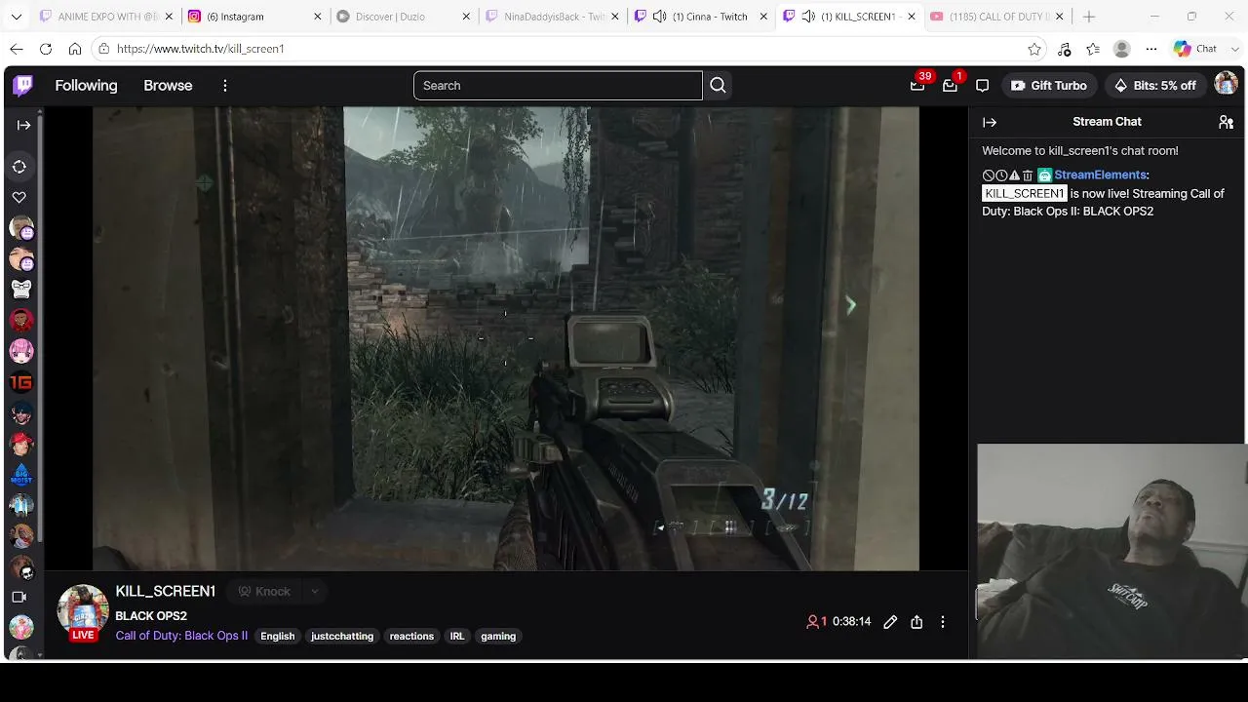Collapse the Stream Chat panel

(990, 122)
